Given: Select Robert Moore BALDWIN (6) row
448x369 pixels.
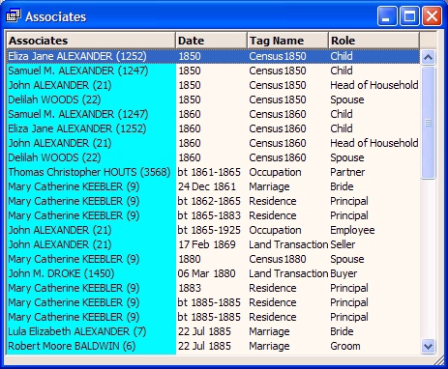Looking at the screenshot, I should click(x=213, y=346).
